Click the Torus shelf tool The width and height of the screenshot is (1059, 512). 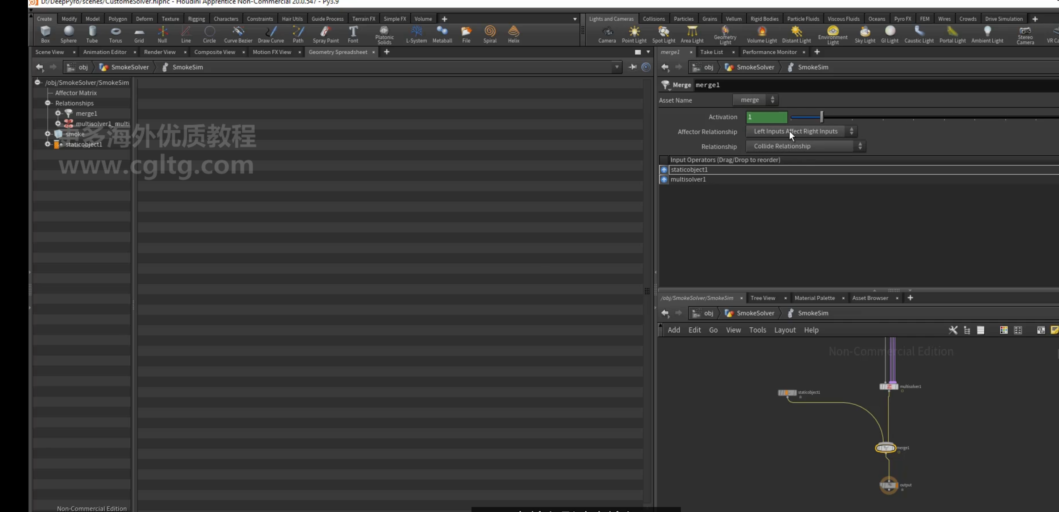coord(115,34)
